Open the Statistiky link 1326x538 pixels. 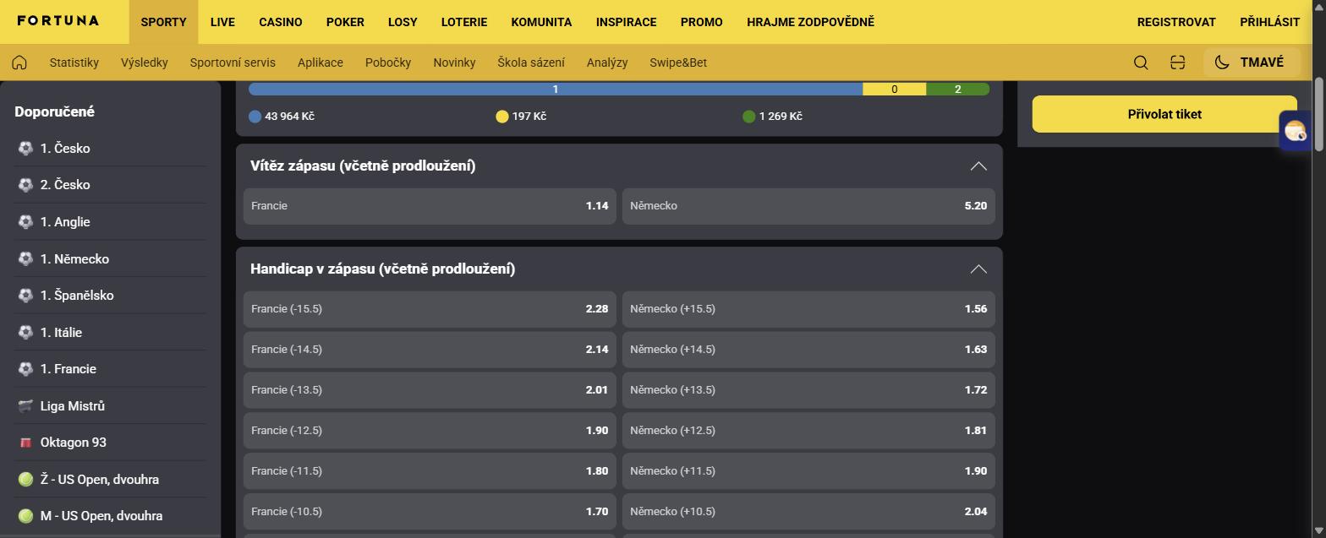point(74,62)
